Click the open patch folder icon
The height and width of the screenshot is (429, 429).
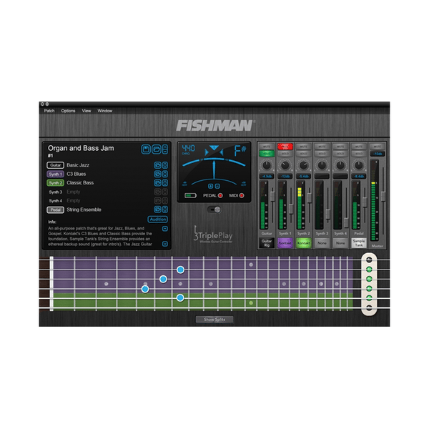[156, 149]
